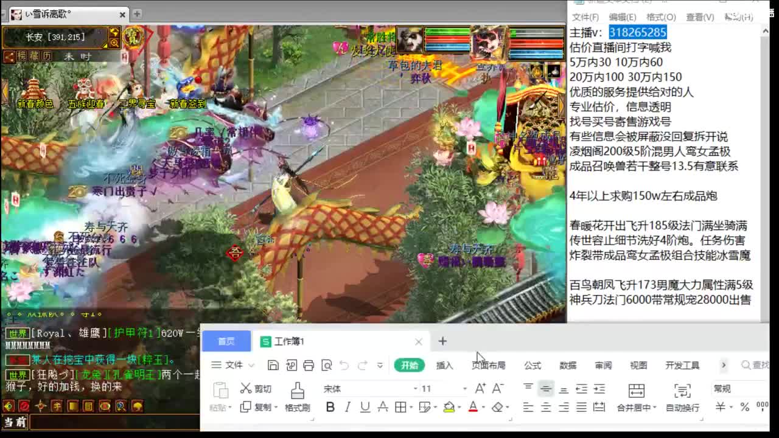
Task: Click the Redo arrow in WPS
Action: point(363,365)
